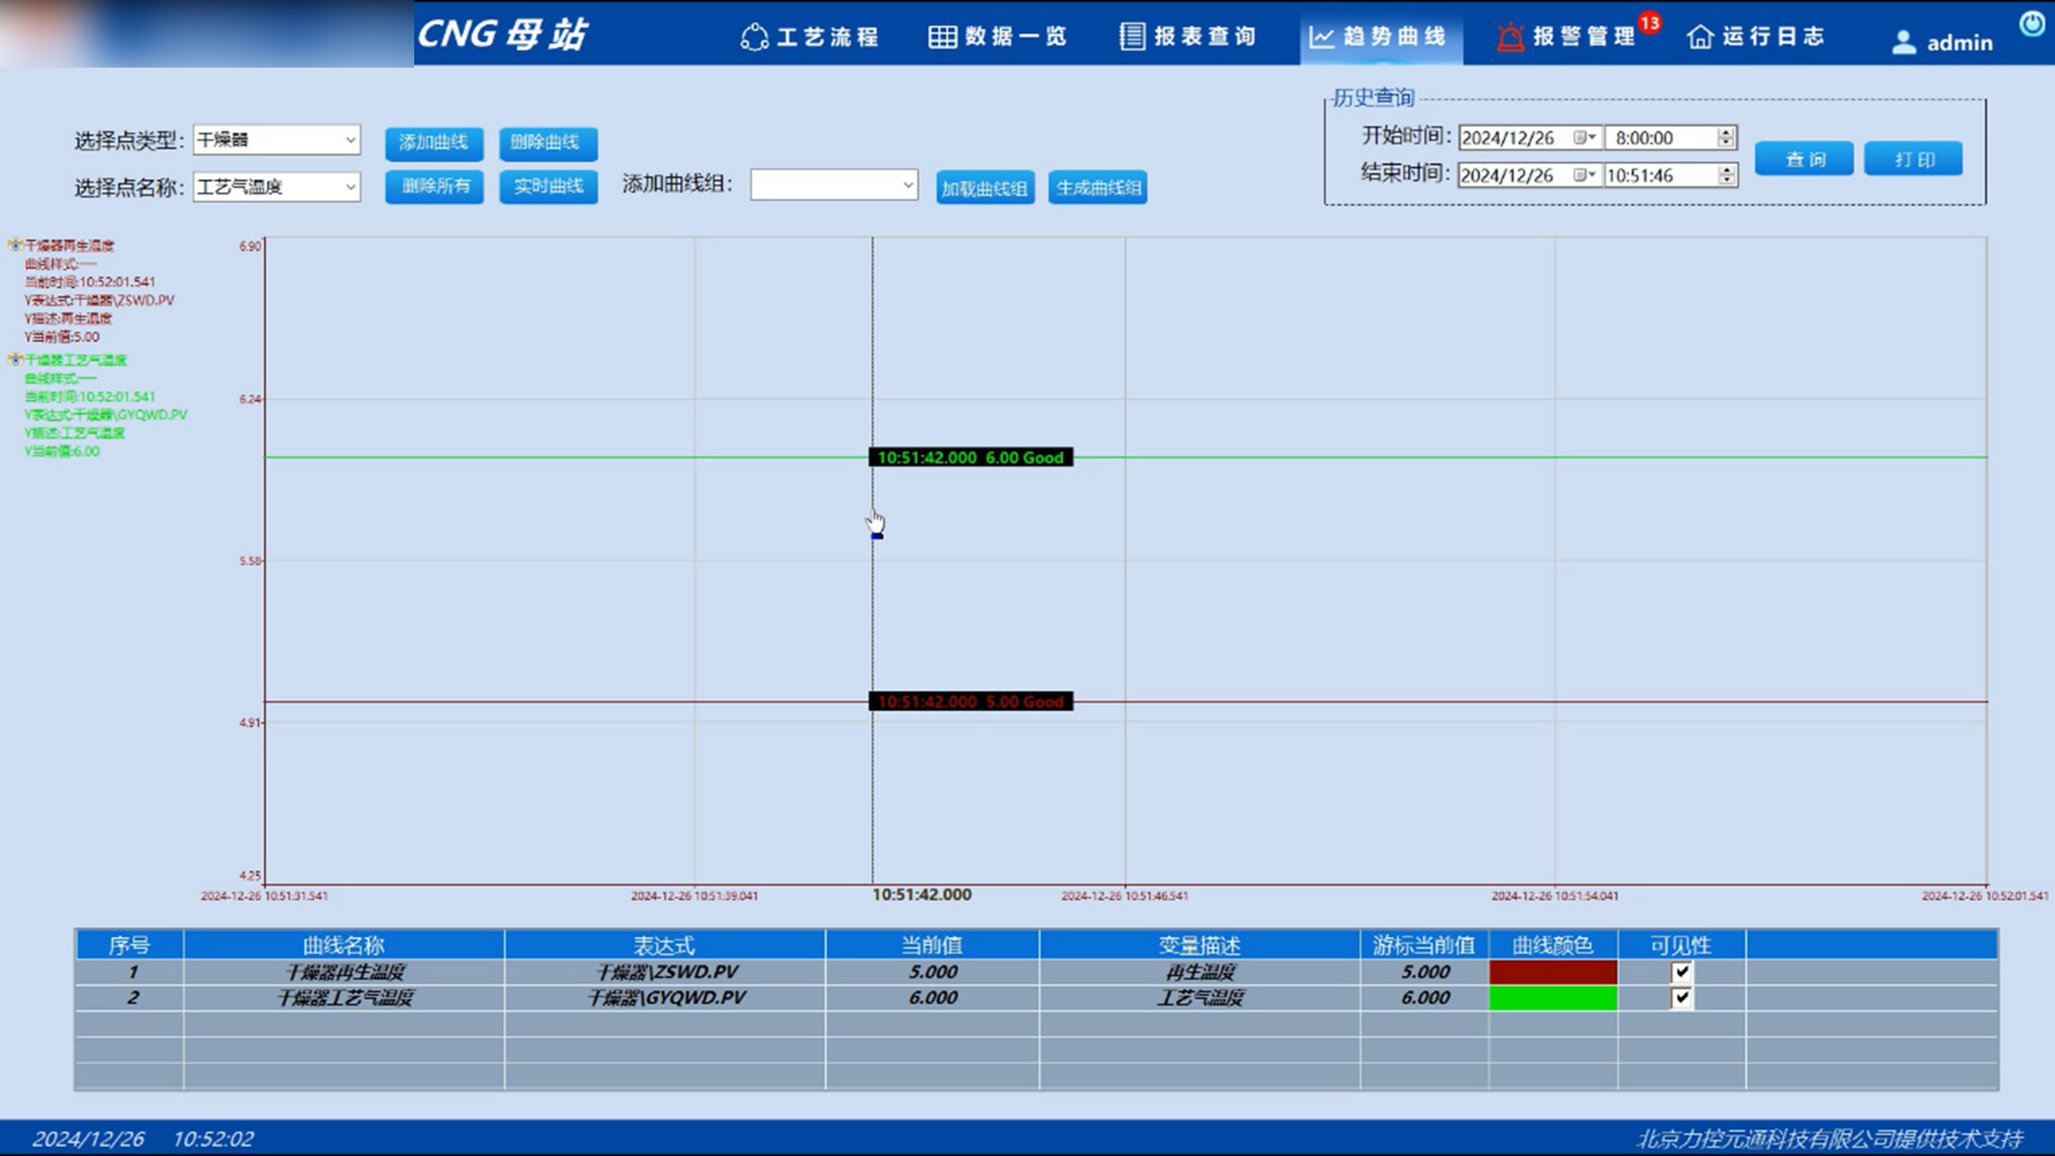Uncheck visibility for 干燥器工艺气温度 curve
2055x1156 pixels.
(1682, 998)
